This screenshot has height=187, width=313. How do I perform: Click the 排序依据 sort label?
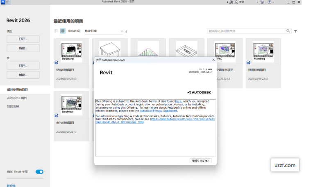(74, 31)
